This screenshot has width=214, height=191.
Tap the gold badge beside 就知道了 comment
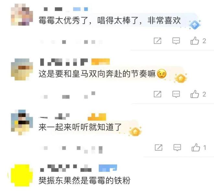coord(135,131)
